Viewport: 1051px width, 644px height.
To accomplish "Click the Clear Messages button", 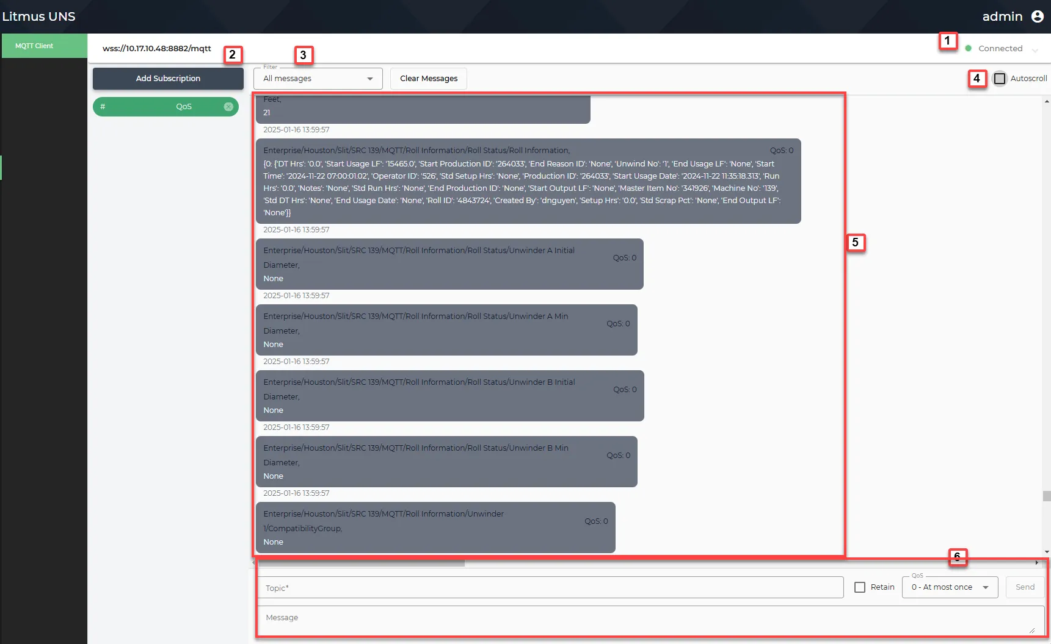I will pyautogui.click(x=429, y=79).
